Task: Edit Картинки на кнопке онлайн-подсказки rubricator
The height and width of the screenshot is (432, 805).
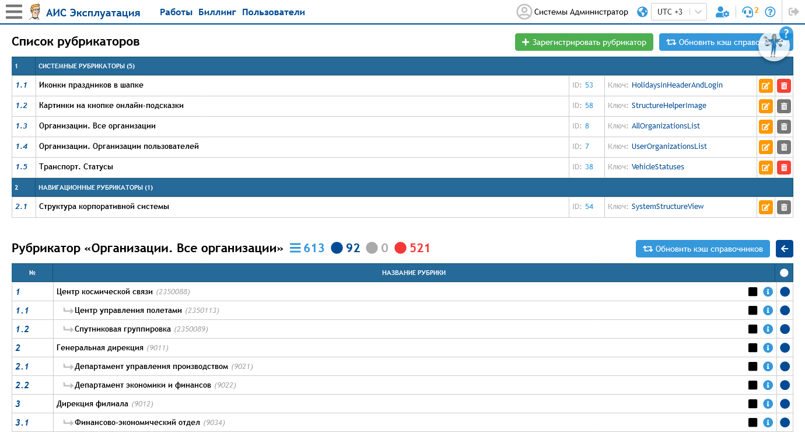Action: tap(766, 106)
